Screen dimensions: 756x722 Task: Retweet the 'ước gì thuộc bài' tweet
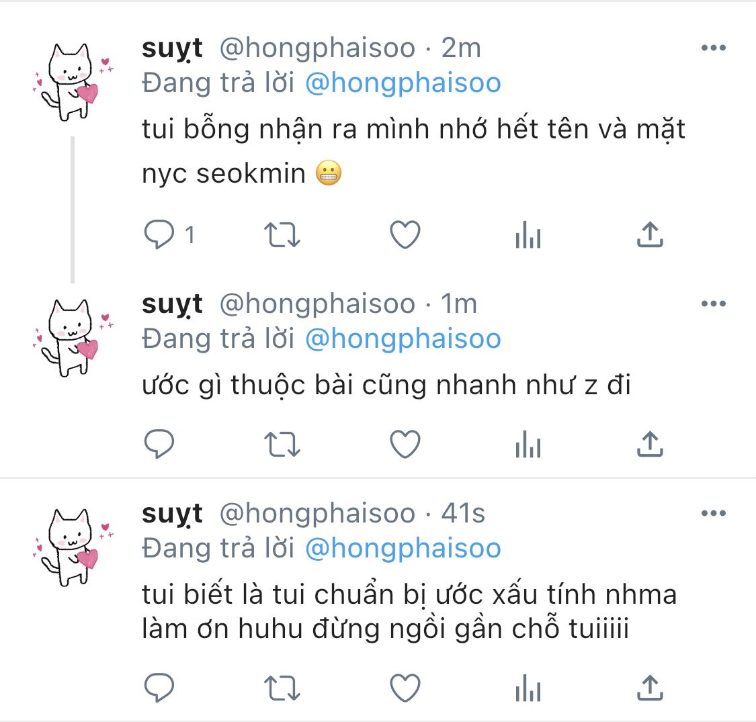click(x=282, y=444)
